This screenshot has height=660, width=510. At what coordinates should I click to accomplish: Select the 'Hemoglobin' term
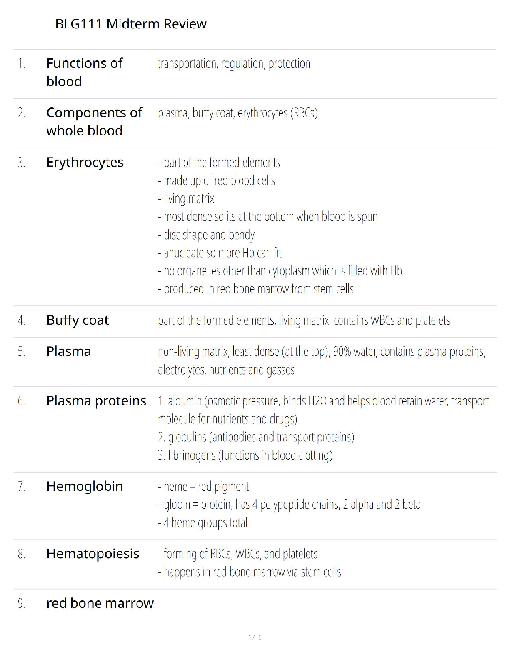[x=85, y=486]
